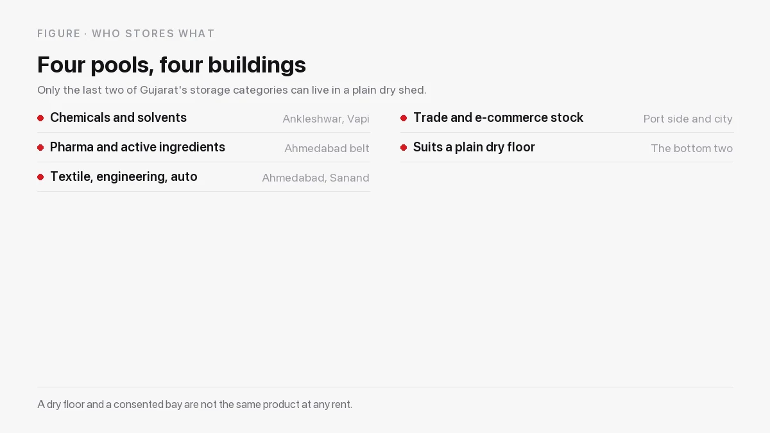Click The bottom two annotation
Viewport: 770px width, 433px height.
pos(692,148)
